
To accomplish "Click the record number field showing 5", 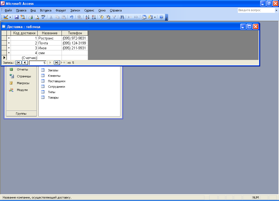I will coord(38,63).
